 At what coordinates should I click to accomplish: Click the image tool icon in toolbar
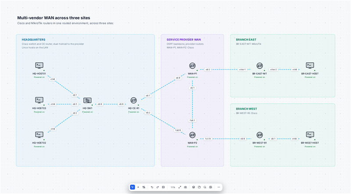click(211, 187)
